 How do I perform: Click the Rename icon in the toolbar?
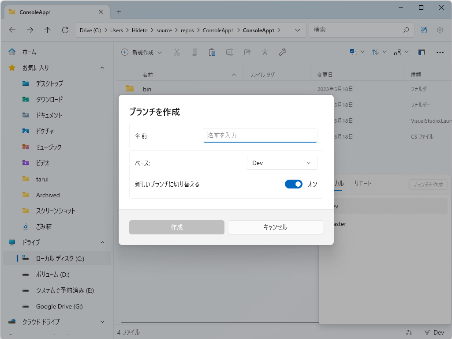229,52
